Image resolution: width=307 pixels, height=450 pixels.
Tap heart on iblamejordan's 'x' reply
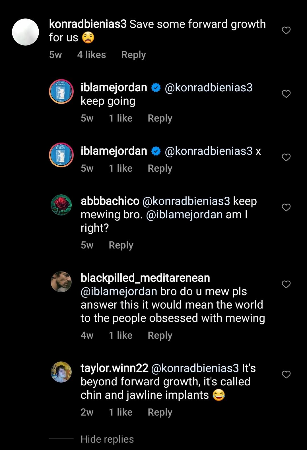[286, 157]
